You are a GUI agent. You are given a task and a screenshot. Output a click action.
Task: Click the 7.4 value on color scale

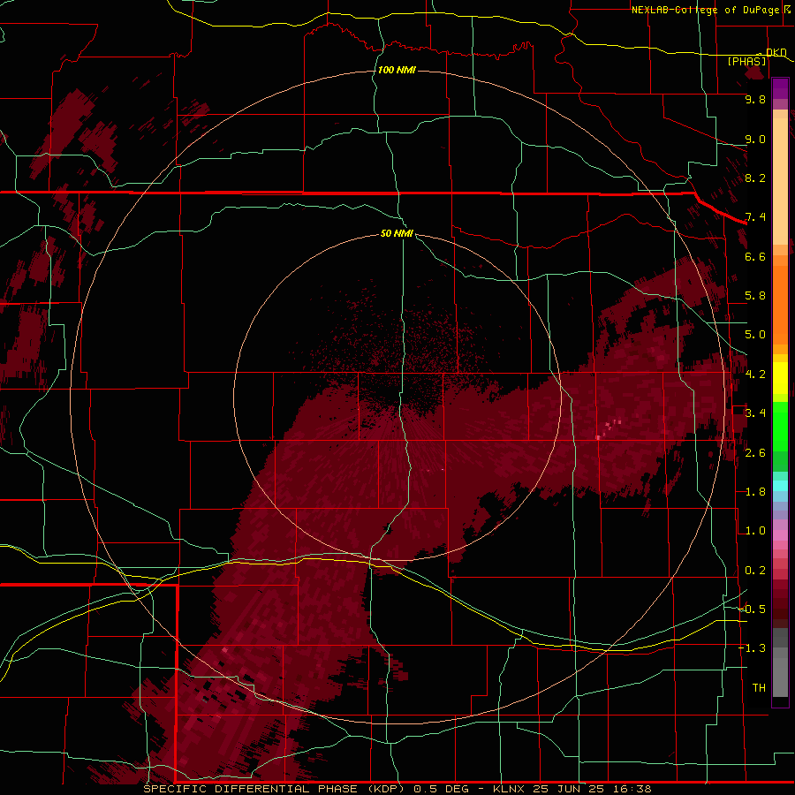pyautogui.click(x=755, y=217)
